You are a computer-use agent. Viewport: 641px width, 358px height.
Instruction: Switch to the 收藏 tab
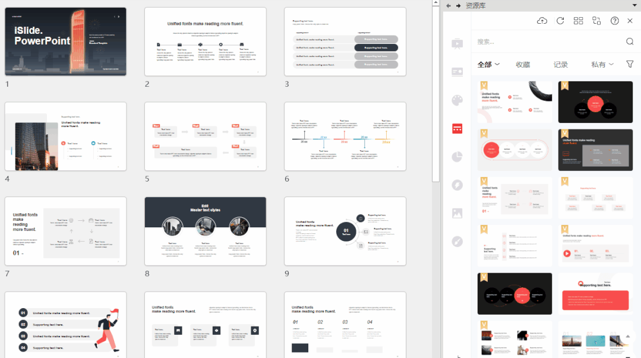pyautogui.click(x=522, y=65)
